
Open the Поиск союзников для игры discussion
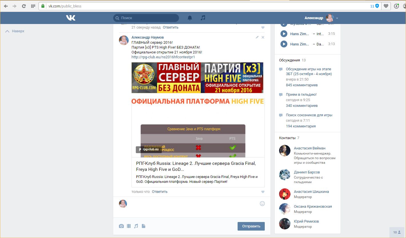tap(309, 115)
